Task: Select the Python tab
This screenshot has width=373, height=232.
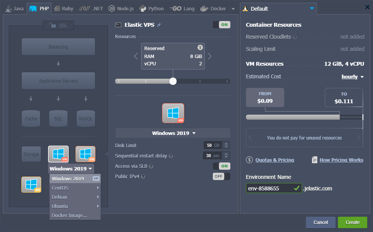Action: click(151, 9)
